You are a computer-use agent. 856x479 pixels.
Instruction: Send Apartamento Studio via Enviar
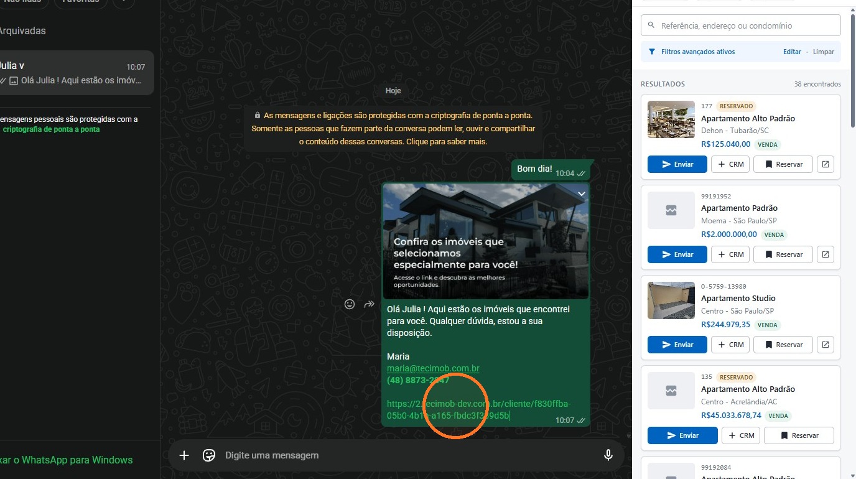point(677,345)
